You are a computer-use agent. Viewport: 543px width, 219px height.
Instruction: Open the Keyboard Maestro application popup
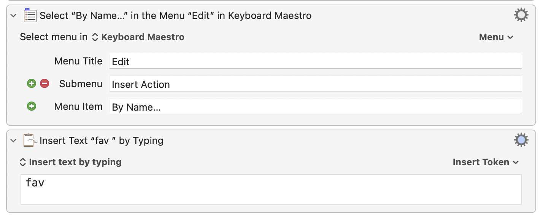(x=138, y=37)
